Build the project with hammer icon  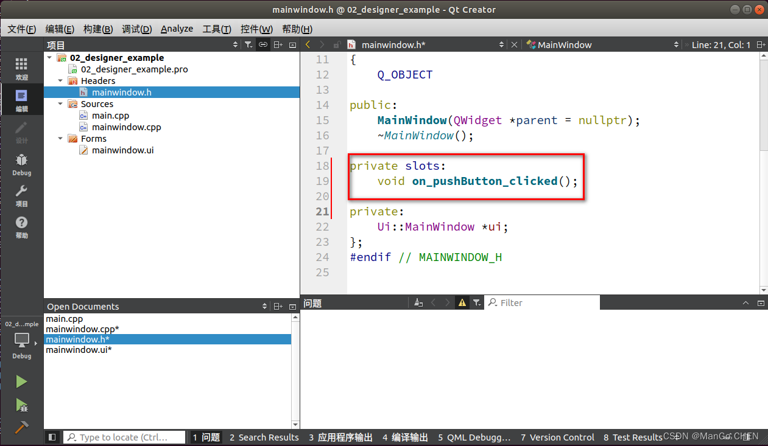(21, 427)
